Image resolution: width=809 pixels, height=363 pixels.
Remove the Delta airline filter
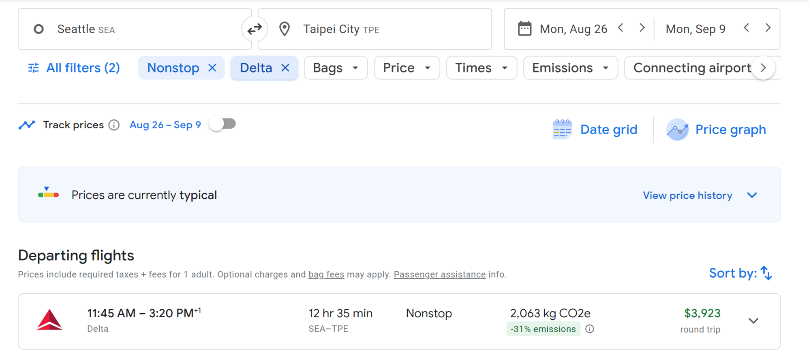pyautogui.click(x=286, y=68)
